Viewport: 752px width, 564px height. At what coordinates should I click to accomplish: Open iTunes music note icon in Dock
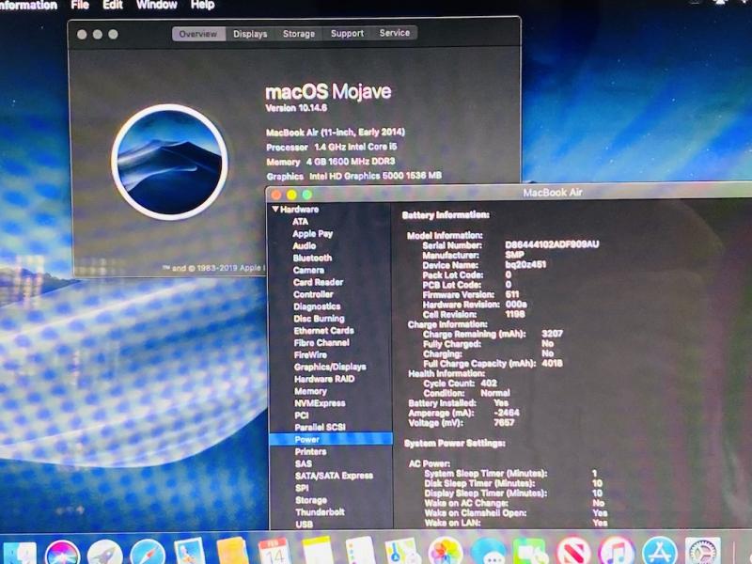click(617, 552)
